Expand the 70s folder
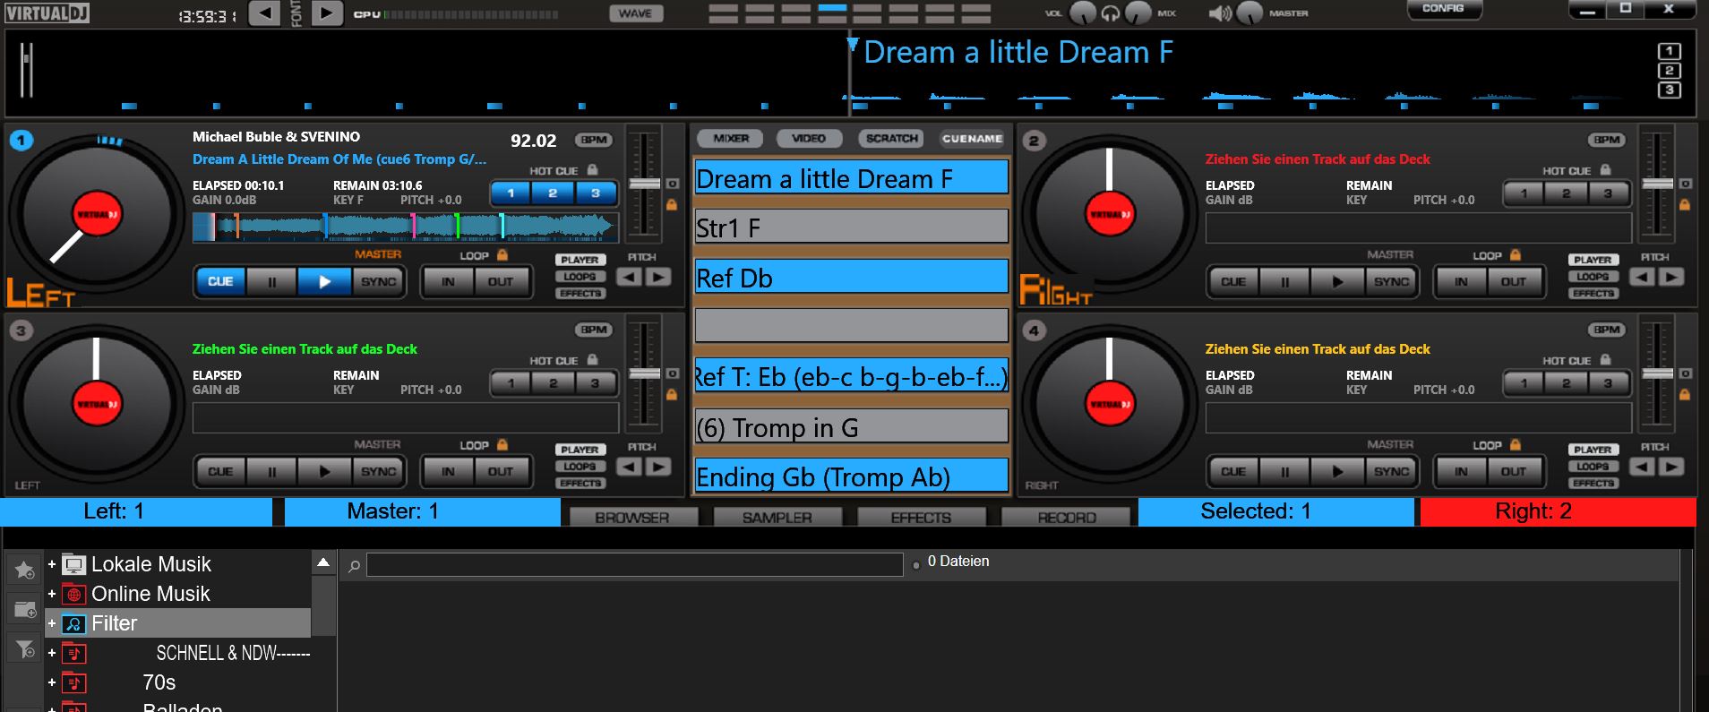The height and width of the screenshot is (712, 1709). point(52,682)
